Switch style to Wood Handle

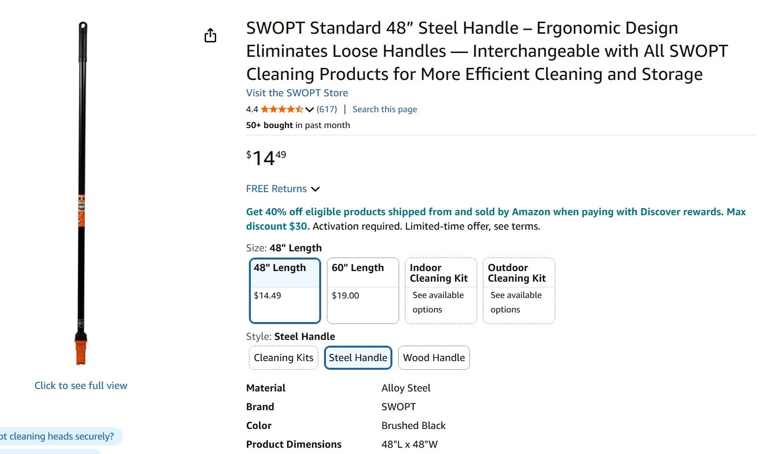pyautogui.click(x=433, y=358)
